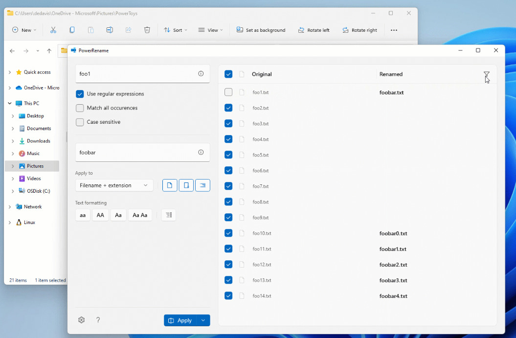Go up one folder level in File Explorer
Screen dimensions: 516x338
click(49, 51)
